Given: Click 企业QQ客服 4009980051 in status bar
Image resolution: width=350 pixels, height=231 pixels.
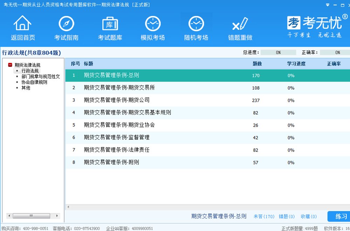Looking at the screenshot, I should (x=130, y=229).
